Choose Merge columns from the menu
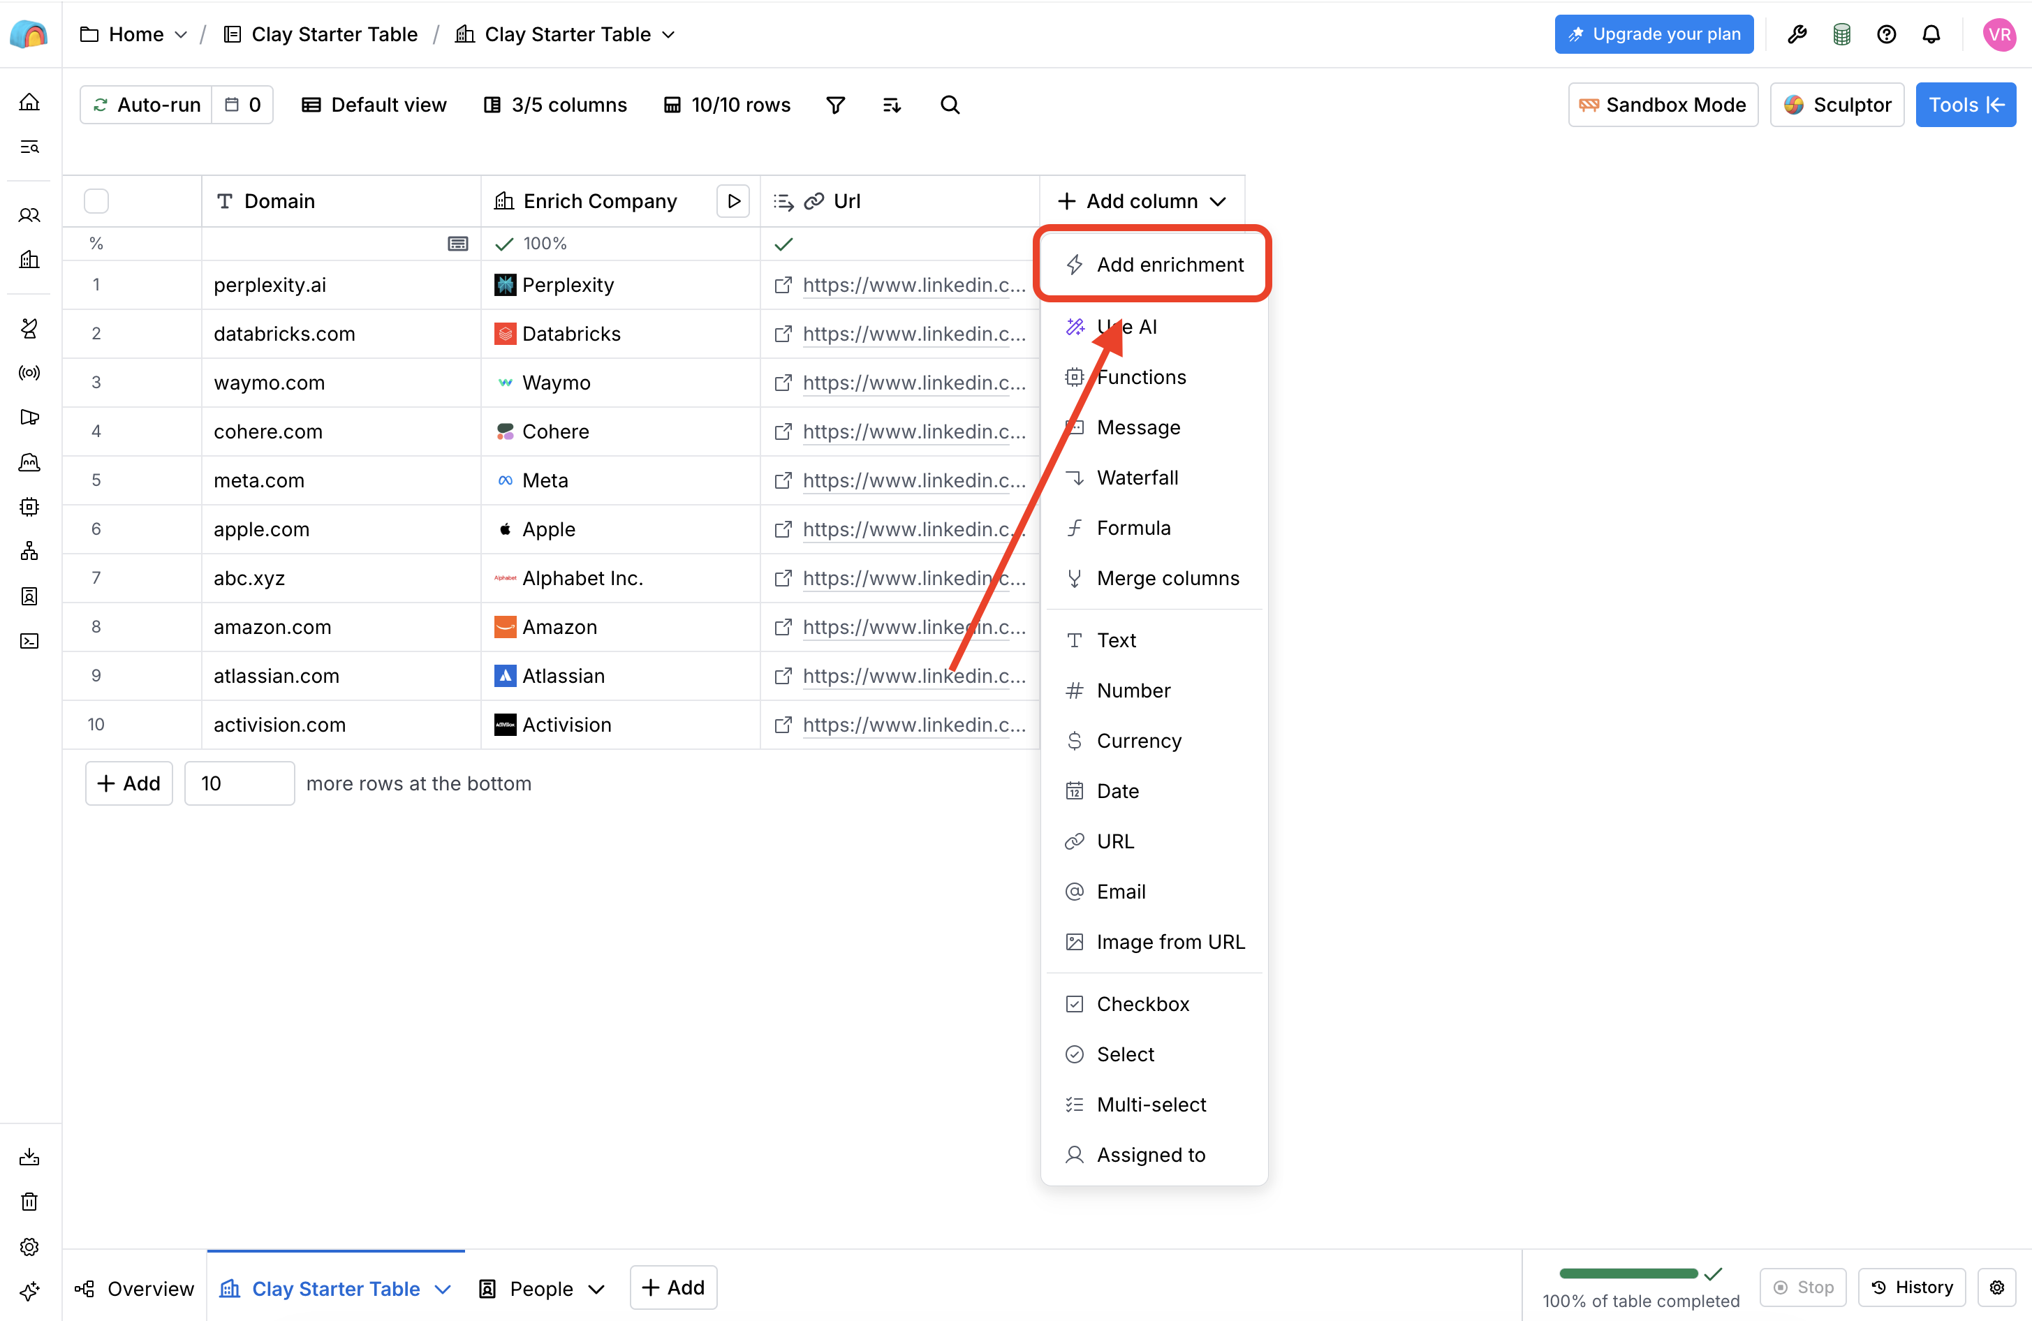The height and width of the screenshot is (1321, 2032). (x=1154, y=578)
